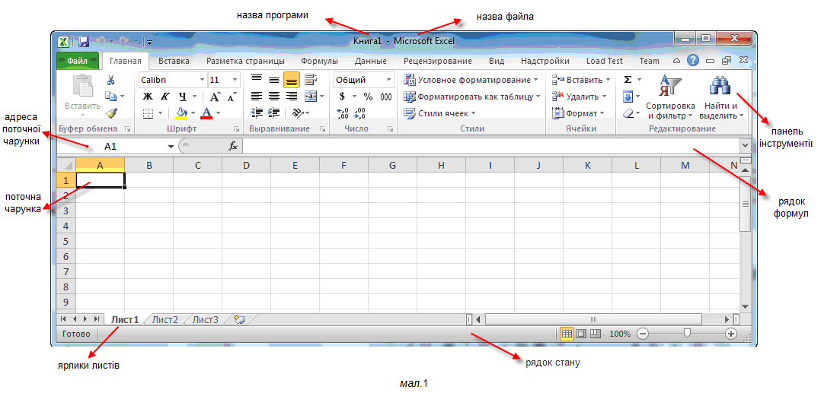Open Форматировать как таблицу dropdown
Viewport: 824px width, 396px height.
coord(472,97)
